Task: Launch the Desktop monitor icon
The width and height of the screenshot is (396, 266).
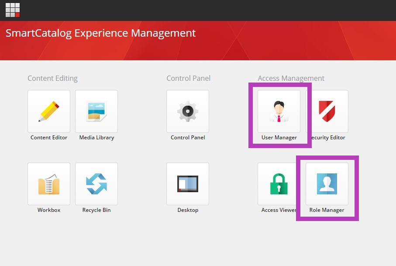Action: click(188, 184)
